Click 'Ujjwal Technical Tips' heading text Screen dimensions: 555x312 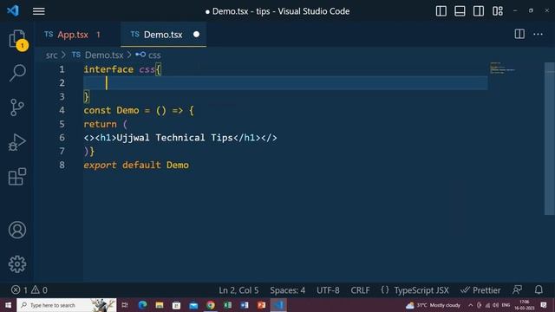174,138
